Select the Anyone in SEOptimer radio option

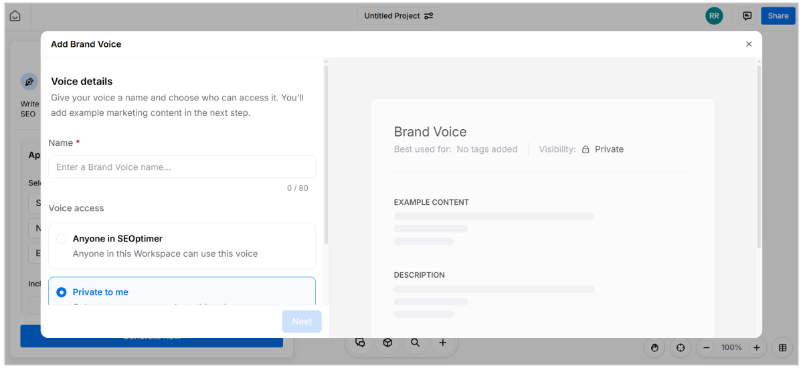pos(62,239)
